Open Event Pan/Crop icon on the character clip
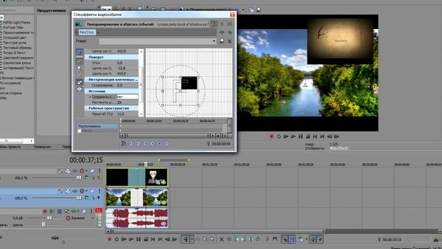442x249 pixels. 164,183
